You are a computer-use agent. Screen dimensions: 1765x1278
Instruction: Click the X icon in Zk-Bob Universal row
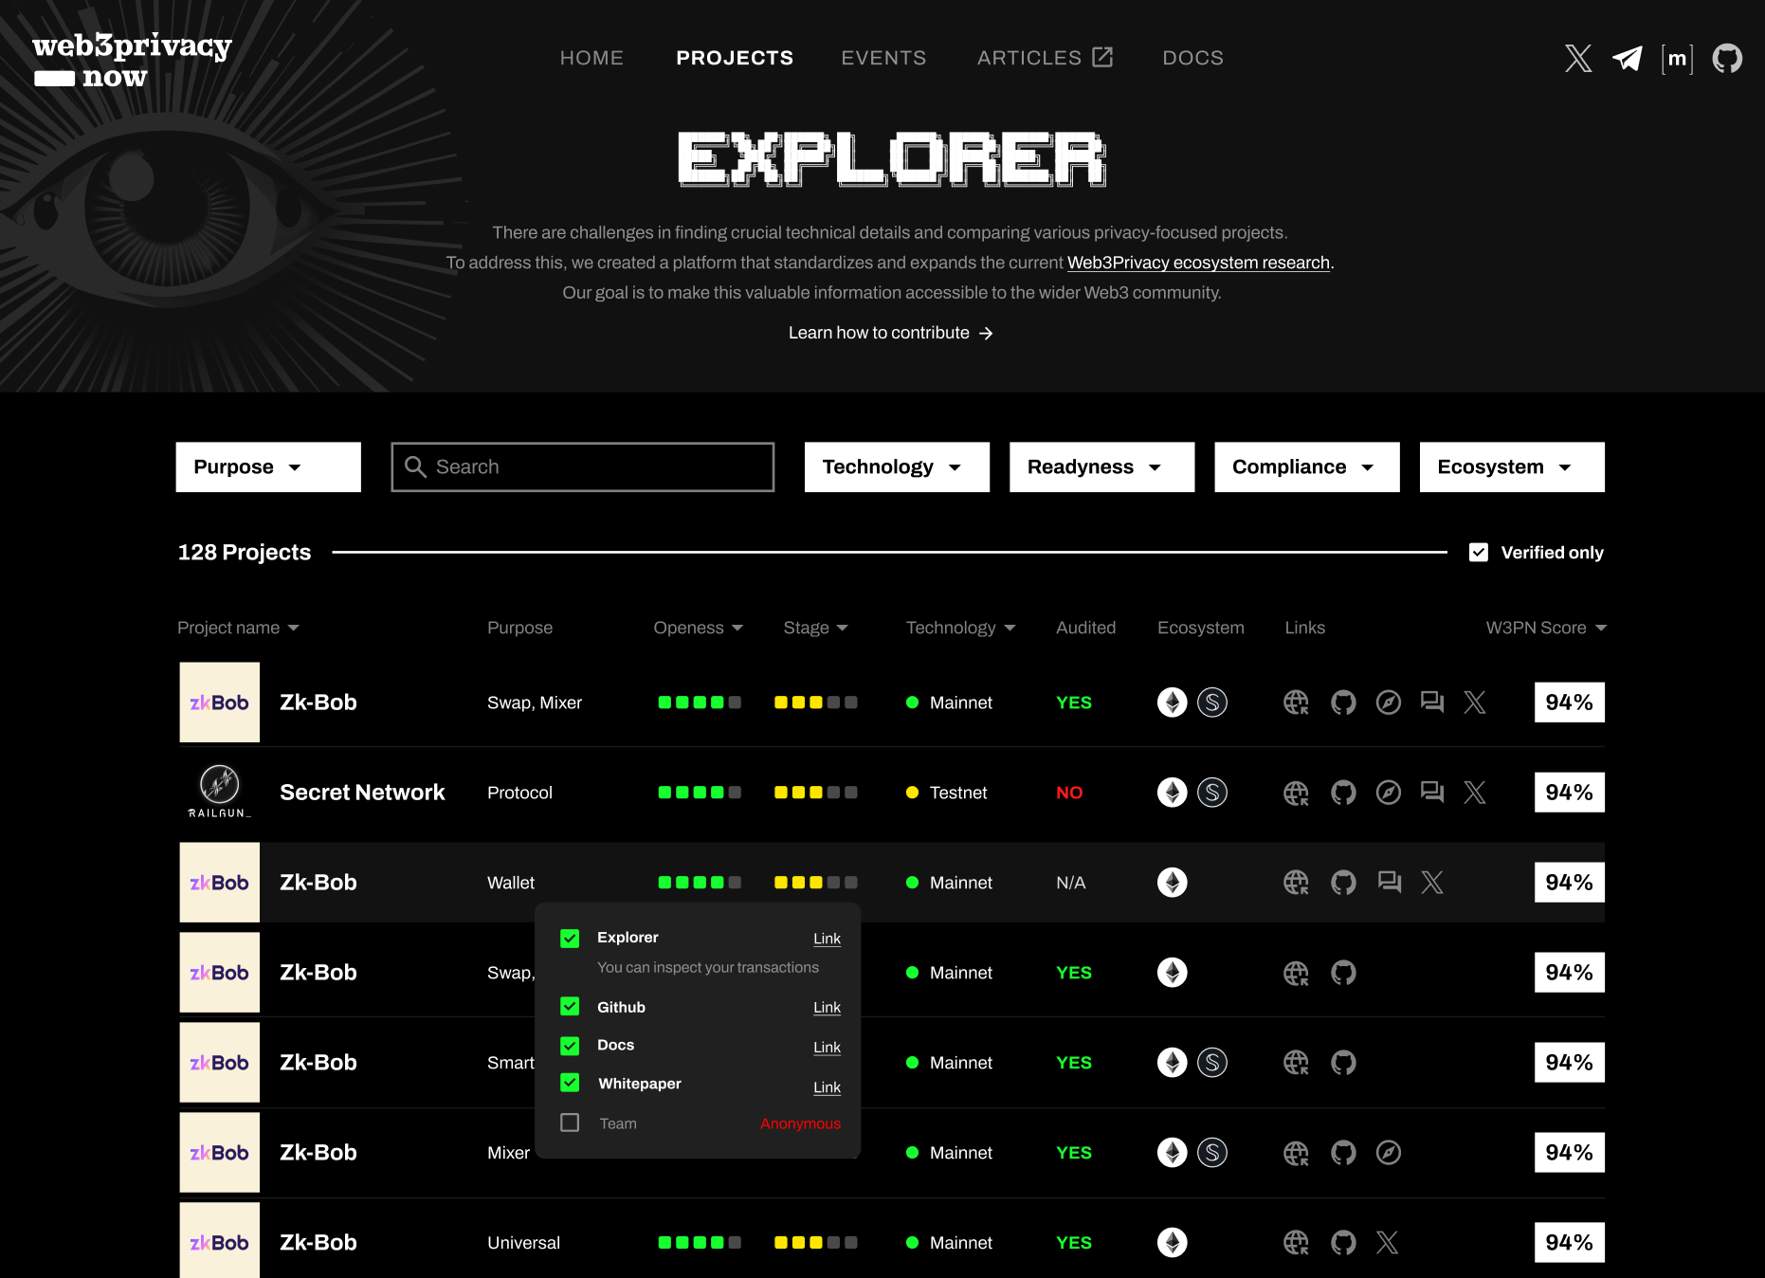point(1387,1243)
